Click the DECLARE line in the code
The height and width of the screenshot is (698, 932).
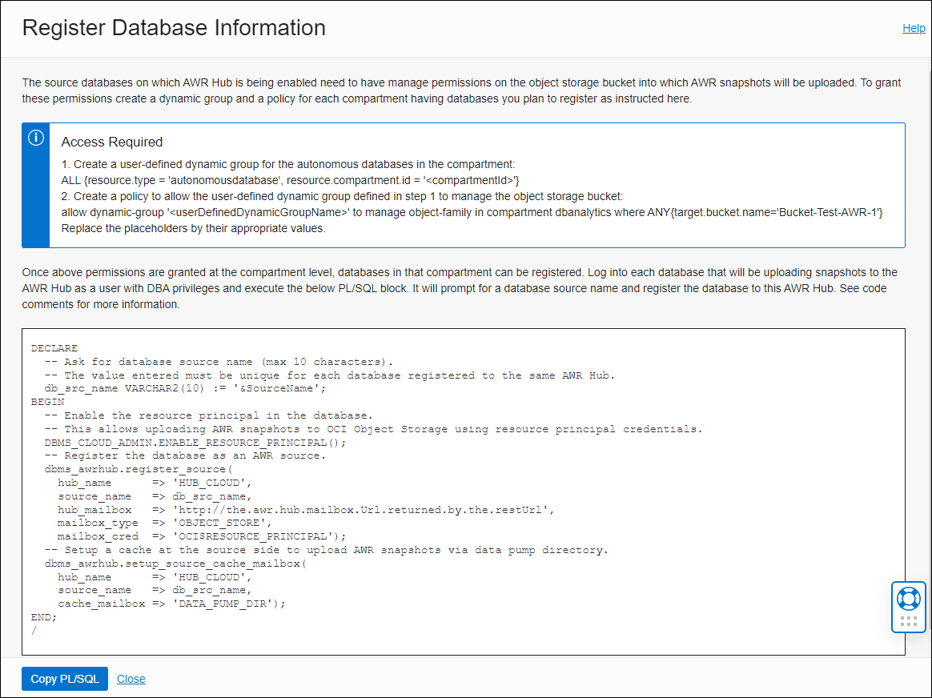point(54,347)
